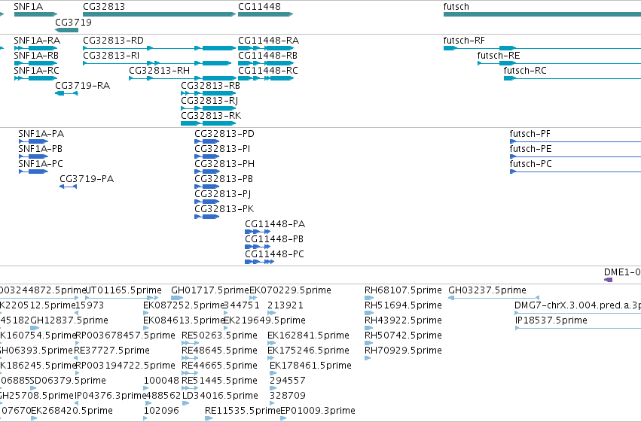Select EST RE50263.5prime
This screenshot has width=641, height=422.
coord(190,343)
